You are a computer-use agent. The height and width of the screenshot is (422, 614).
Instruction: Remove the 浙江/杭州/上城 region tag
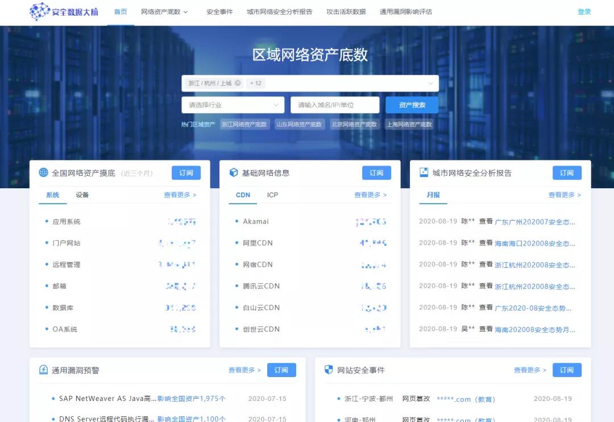[x=238, y=83]
